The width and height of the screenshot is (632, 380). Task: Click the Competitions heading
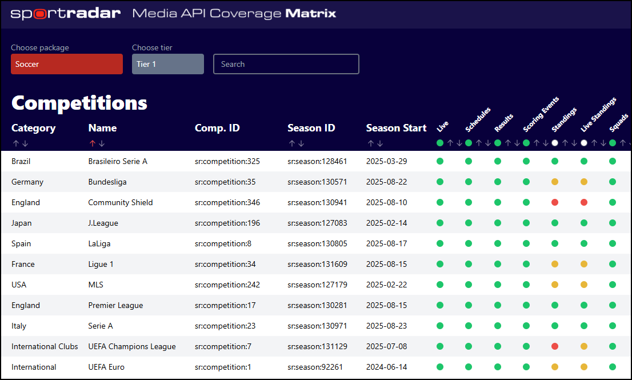point(79,103)
